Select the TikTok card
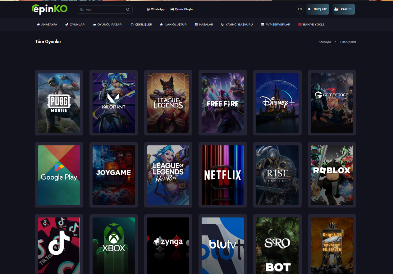The height and width of the screenshot is (274, 393). coord(59,244)
